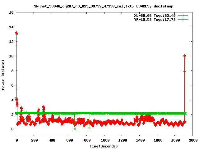Click y-axis tick label 12
The height and width of the screenshot is (149, 199).
tap(11, 42)
